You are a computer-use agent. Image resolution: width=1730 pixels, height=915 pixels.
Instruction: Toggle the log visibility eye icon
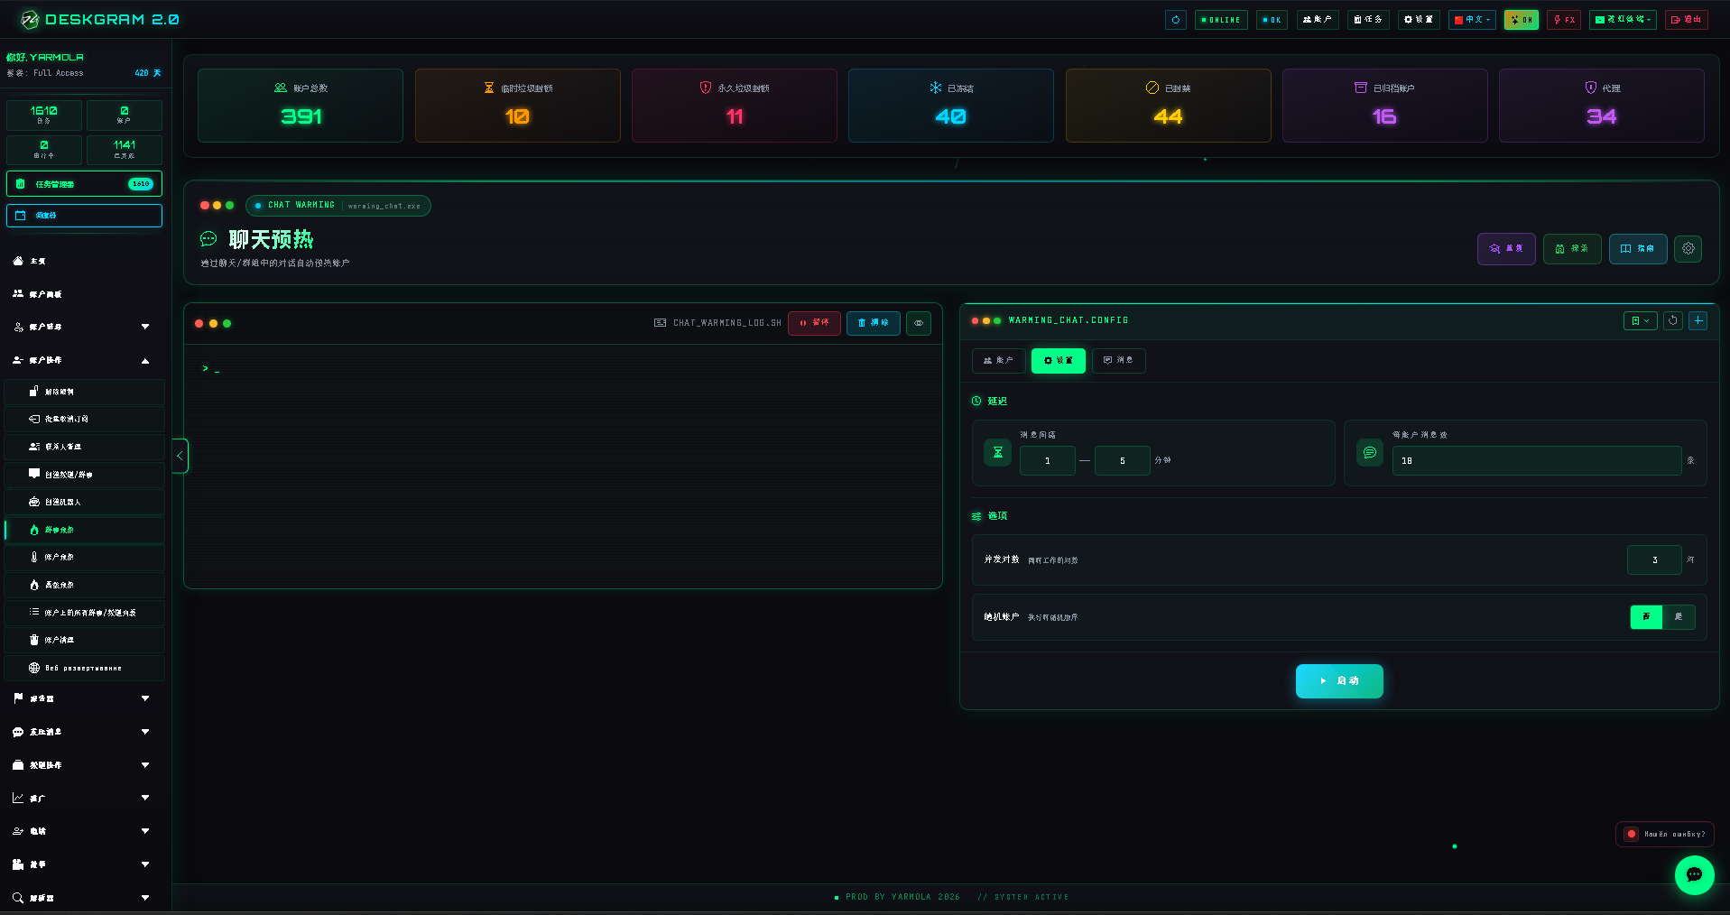tap(919, 323)
